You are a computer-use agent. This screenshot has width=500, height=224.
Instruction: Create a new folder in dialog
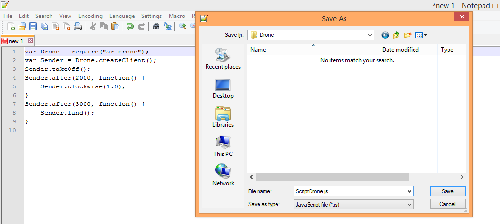[408, 35]
